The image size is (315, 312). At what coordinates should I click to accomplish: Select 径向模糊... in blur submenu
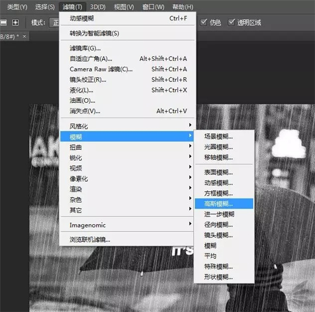click(224, 225)
